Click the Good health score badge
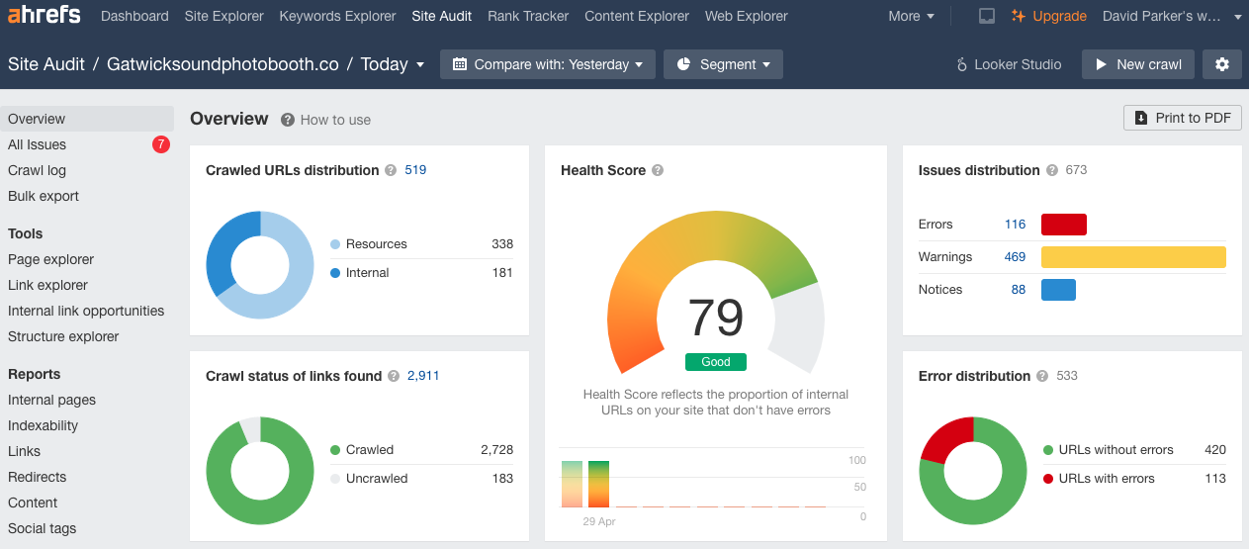 (x=716, y=362)
